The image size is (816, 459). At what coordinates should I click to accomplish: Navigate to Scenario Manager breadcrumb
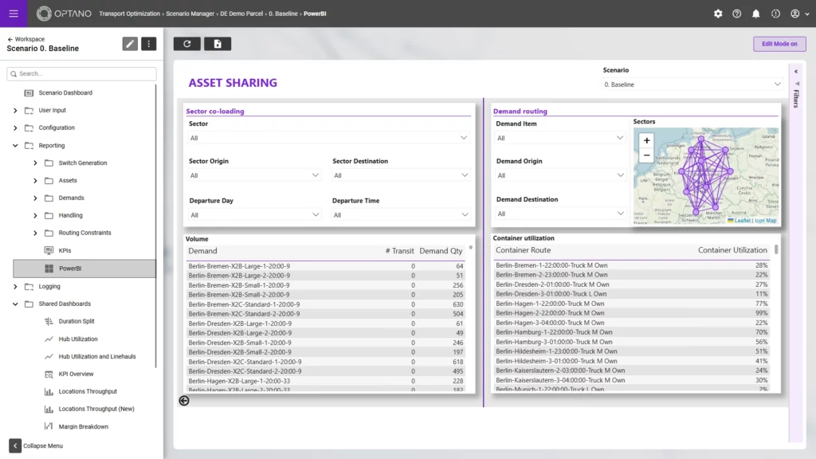[188, 14]
